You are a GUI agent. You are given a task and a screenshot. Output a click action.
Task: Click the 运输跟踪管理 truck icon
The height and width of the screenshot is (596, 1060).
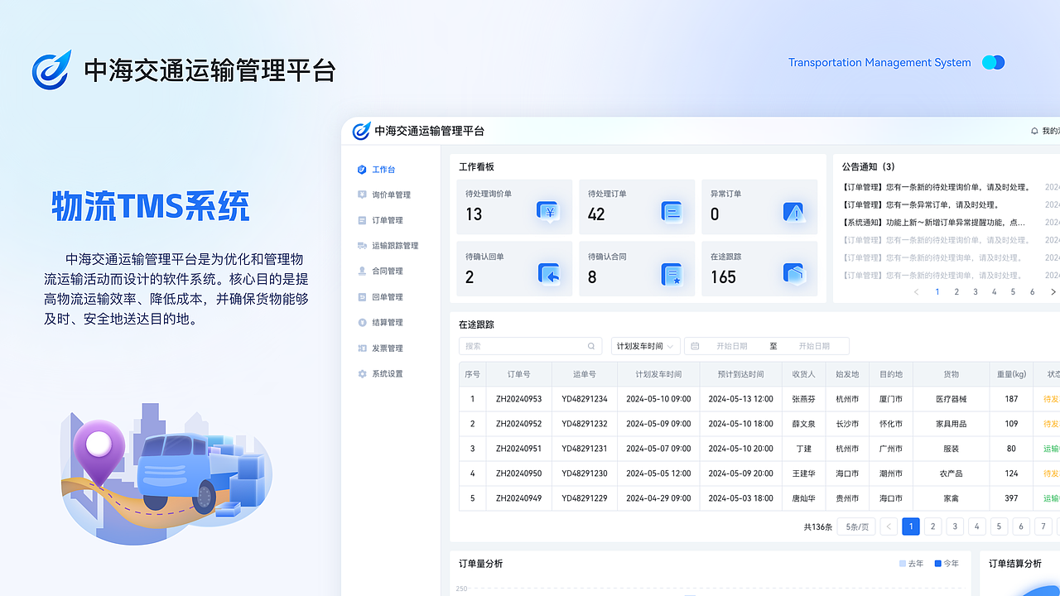(x=362, y=246)
